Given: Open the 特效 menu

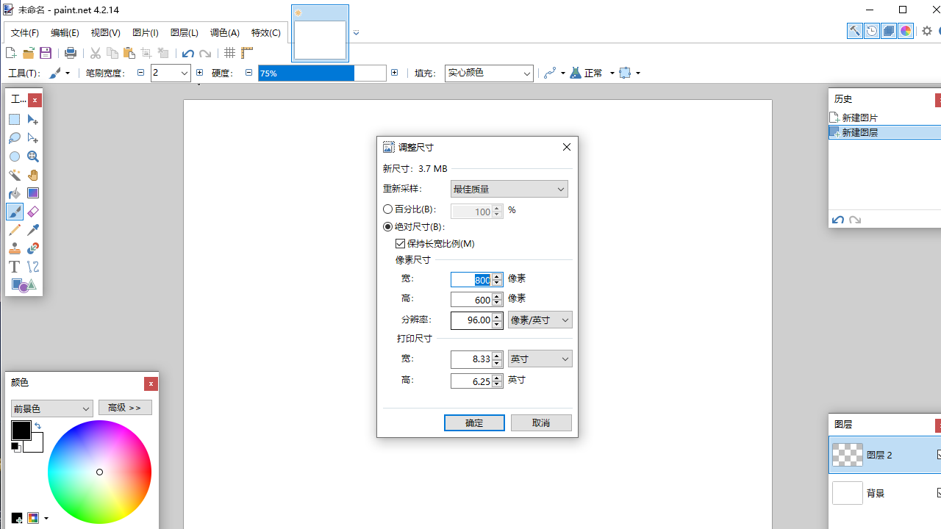Looking at the screenshot, I should pyautogui.click(x=265, y=32).
